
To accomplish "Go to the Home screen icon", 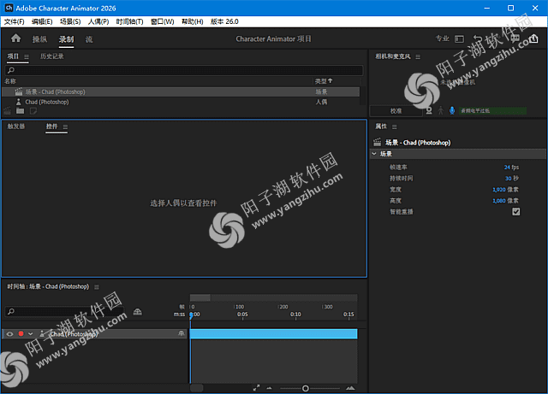I will click(x=15, y=38).
